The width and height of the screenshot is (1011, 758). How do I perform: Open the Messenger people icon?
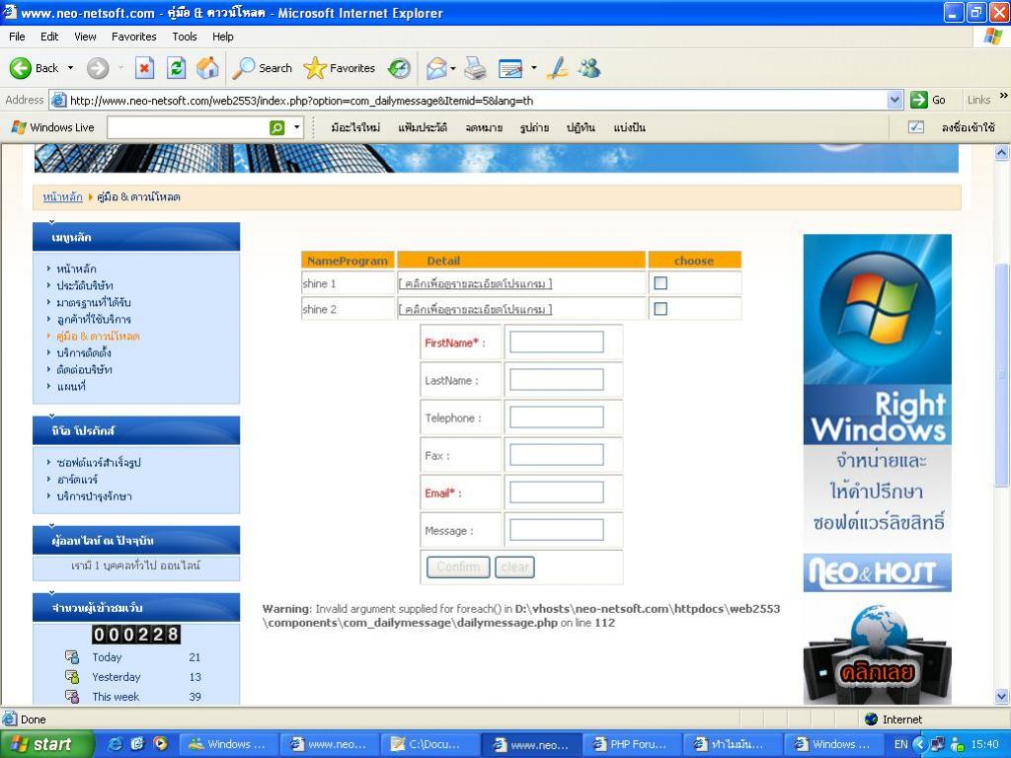click(x=588, y=68)
